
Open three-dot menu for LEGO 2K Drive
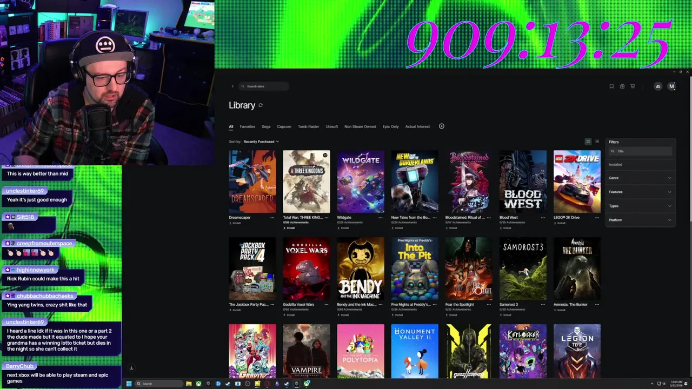coord(597,218)
